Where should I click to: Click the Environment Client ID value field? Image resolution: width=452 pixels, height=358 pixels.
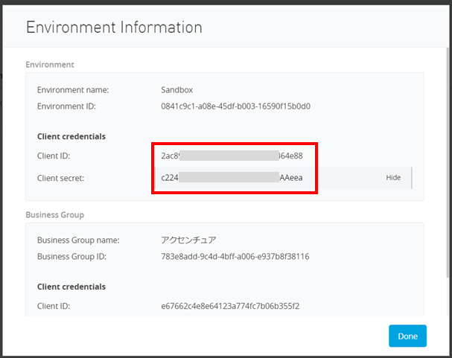232,156
